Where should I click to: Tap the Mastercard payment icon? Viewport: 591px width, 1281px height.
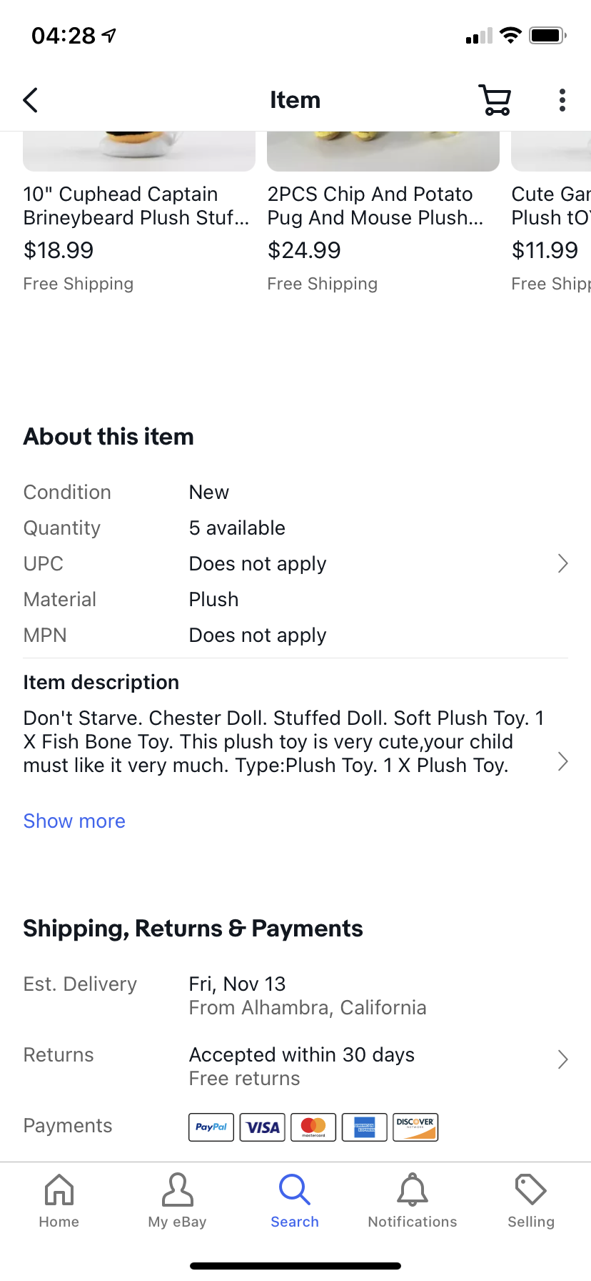pyautogui.click(x=313, y=1127)
